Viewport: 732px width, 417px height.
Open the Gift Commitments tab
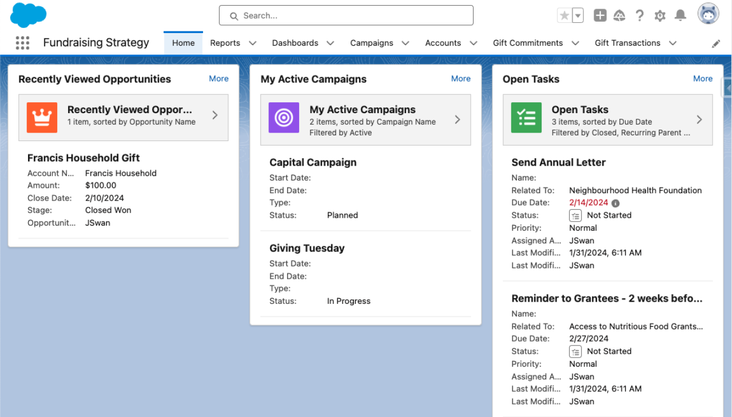click(528, 43)
